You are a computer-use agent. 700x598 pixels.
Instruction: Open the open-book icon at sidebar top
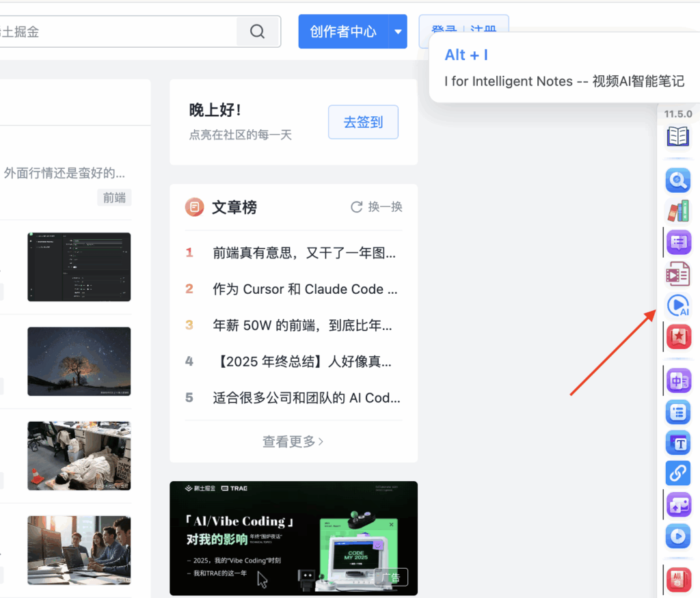click(677, 137)
